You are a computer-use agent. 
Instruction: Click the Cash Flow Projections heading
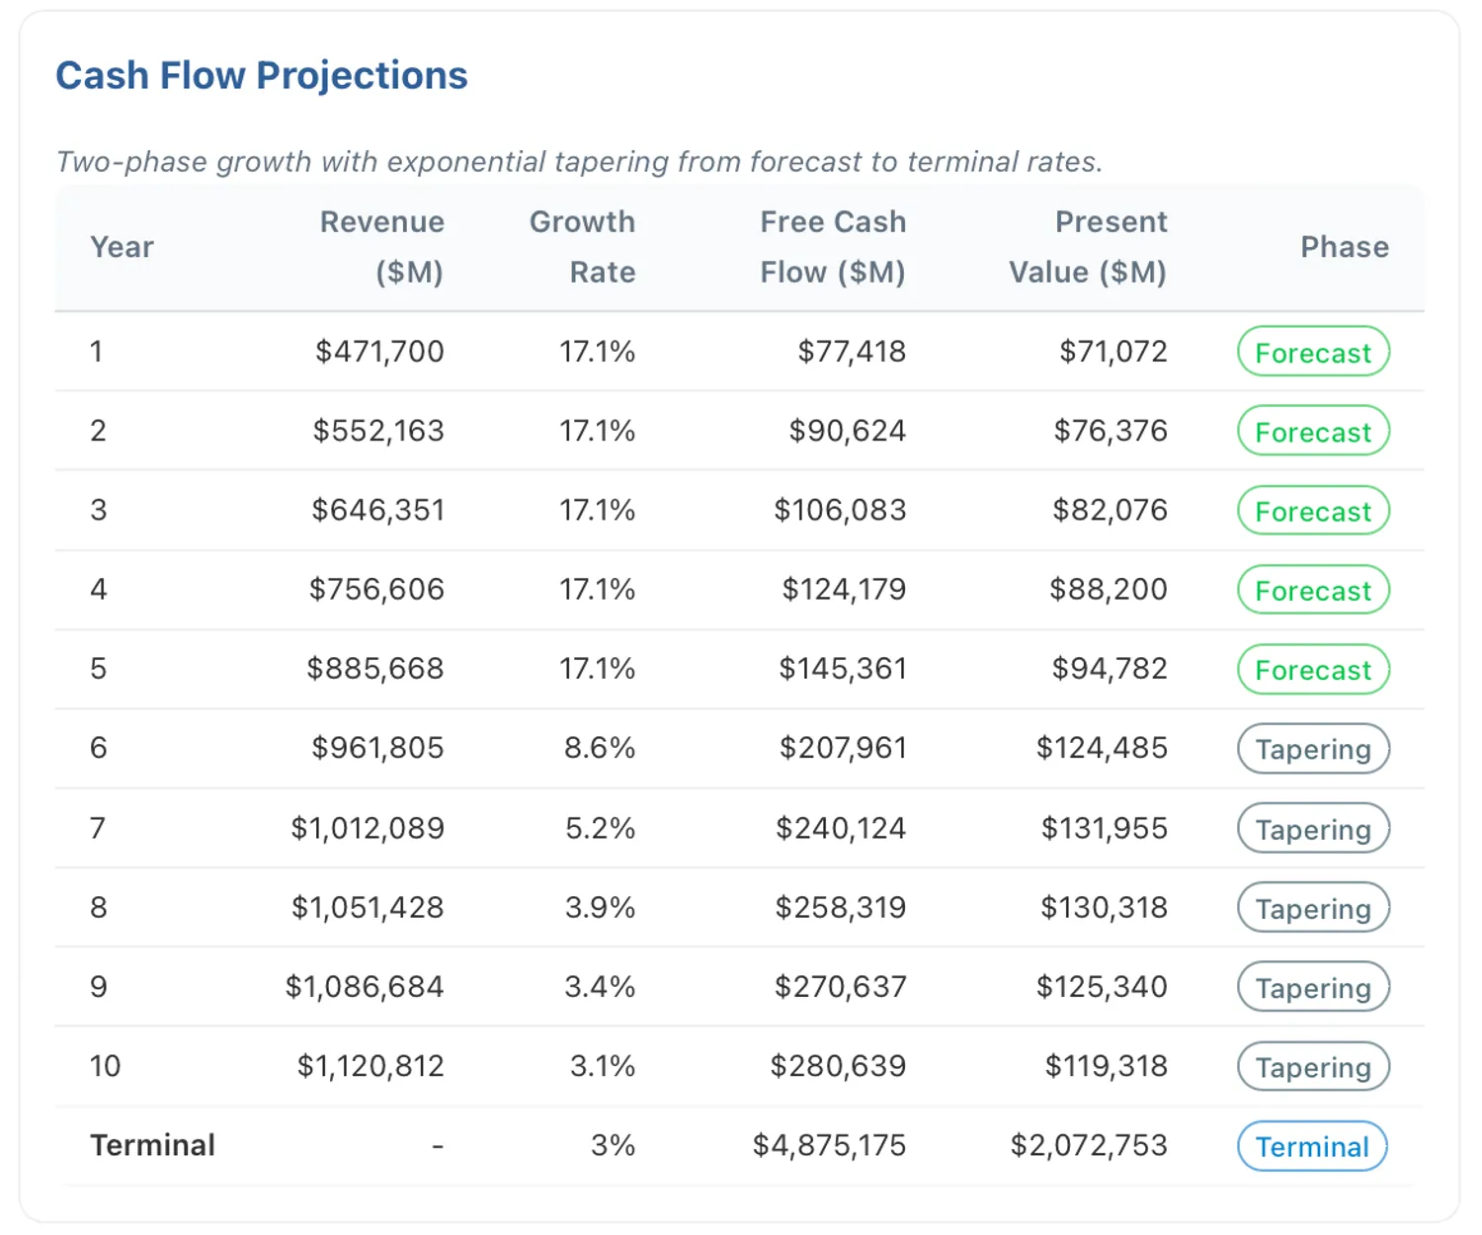(262, 75)
